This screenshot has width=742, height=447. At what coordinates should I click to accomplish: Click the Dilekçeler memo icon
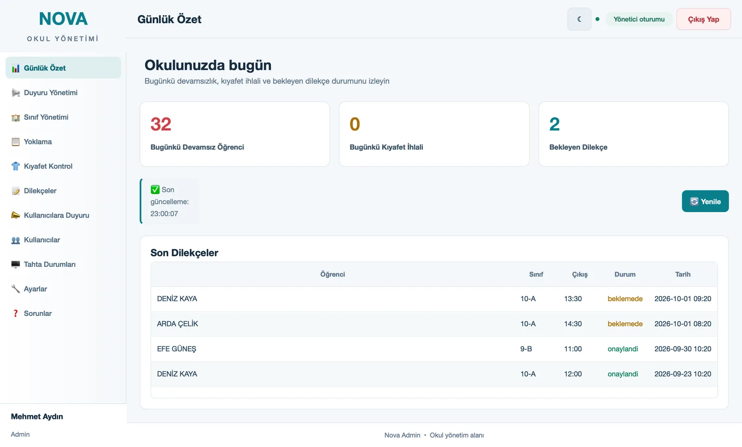click(x=16, y=191)
